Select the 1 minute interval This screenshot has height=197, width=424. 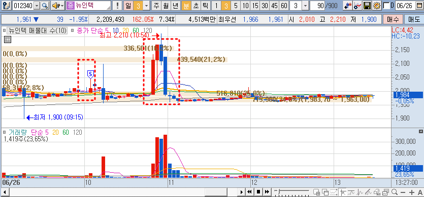216,6
